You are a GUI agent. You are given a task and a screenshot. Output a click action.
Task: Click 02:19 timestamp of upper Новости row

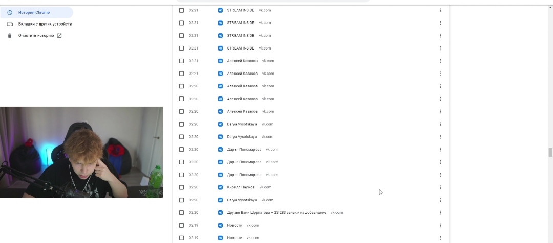[x=193, y=226]
